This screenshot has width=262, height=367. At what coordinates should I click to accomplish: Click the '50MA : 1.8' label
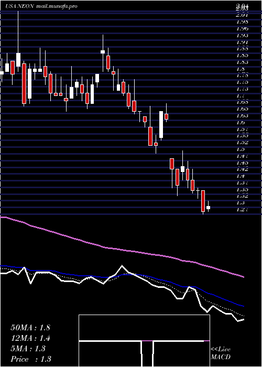tap(30, 327)
